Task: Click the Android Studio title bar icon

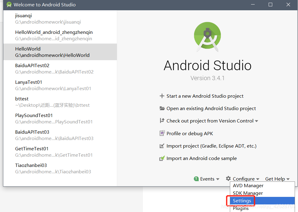Action: pyautogui.click(x=9, y=5)
